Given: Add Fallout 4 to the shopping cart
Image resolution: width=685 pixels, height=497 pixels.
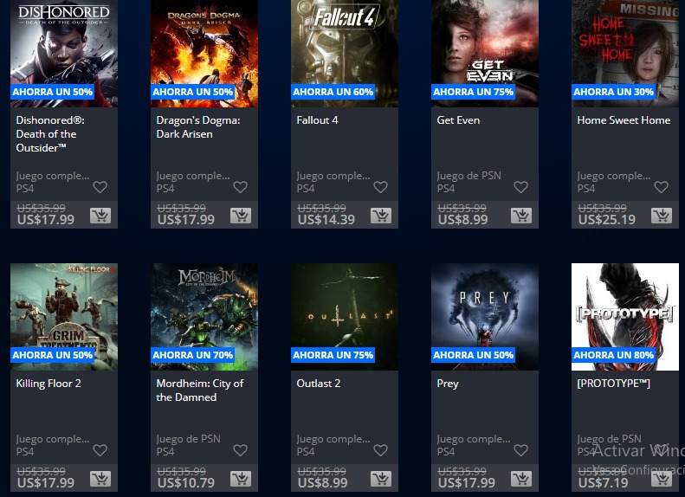Looking at the screenshot, I should click(381, 216).
